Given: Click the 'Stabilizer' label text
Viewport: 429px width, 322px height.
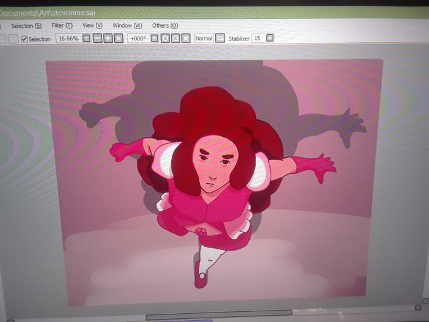Looking at the screenshot, I should pyautogui.click(x=239, y=39).
